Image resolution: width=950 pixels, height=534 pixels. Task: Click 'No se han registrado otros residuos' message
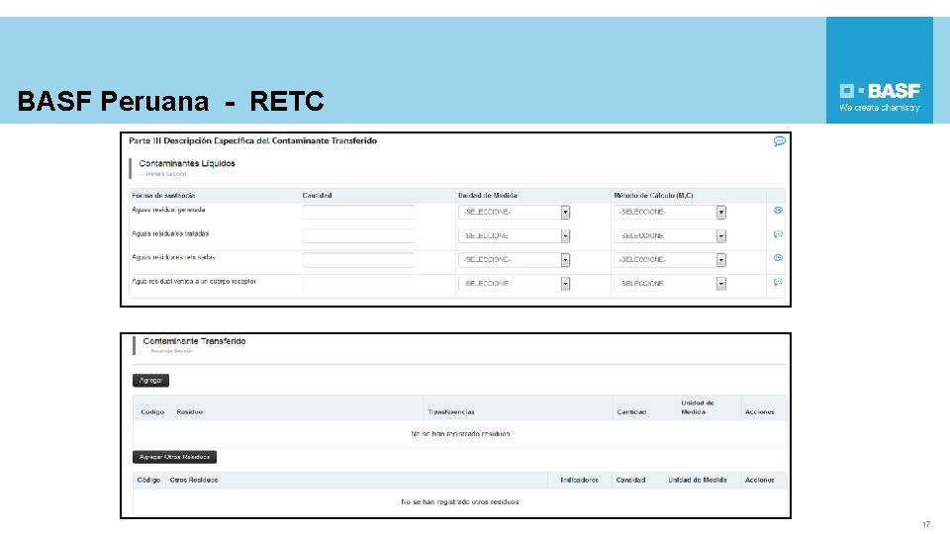tap(460, 502)
